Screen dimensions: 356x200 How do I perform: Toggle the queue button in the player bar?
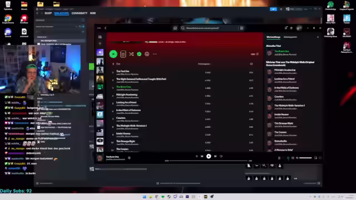tap(288, 158)
